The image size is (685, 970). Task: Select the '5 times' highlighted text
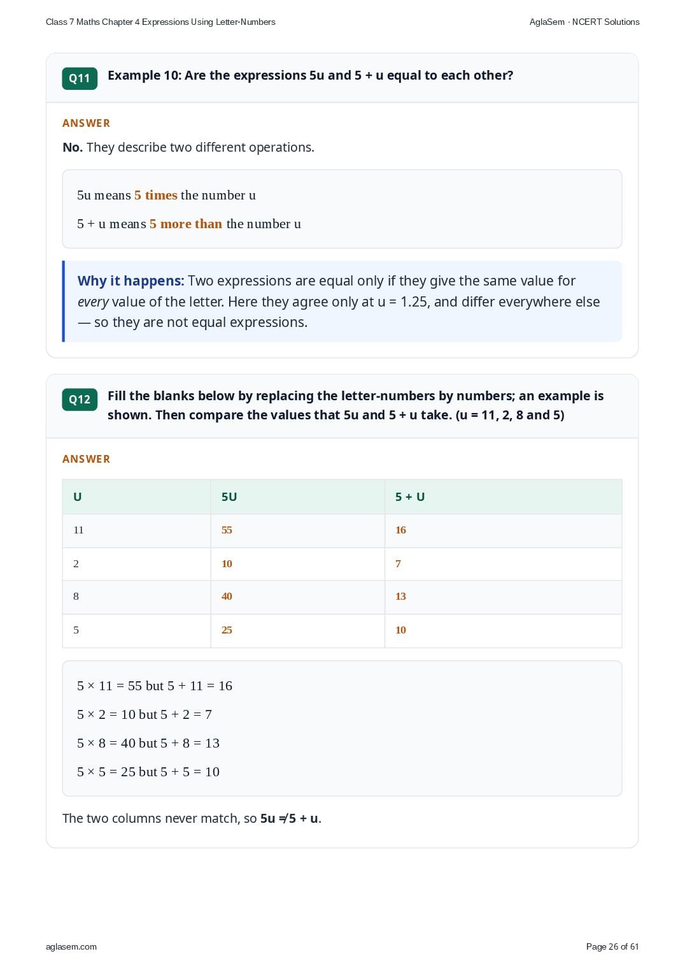156,195
